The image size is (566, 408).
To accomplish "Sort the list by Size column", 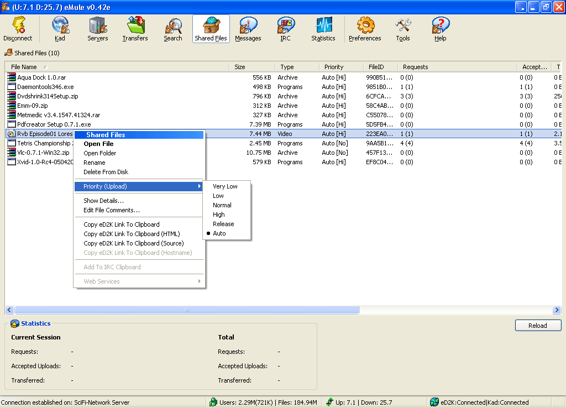I will tap(252, 67).
